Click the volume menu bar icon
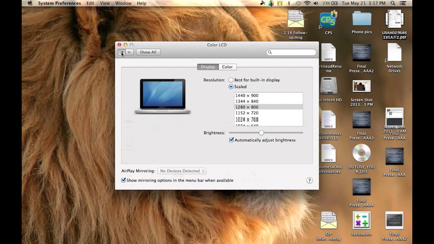 point(316,3)
